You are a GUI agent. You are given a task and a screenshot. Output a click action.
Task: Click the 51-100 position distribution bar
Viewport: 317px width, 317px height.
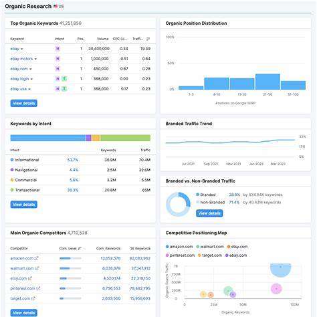[x=293, y=85]
